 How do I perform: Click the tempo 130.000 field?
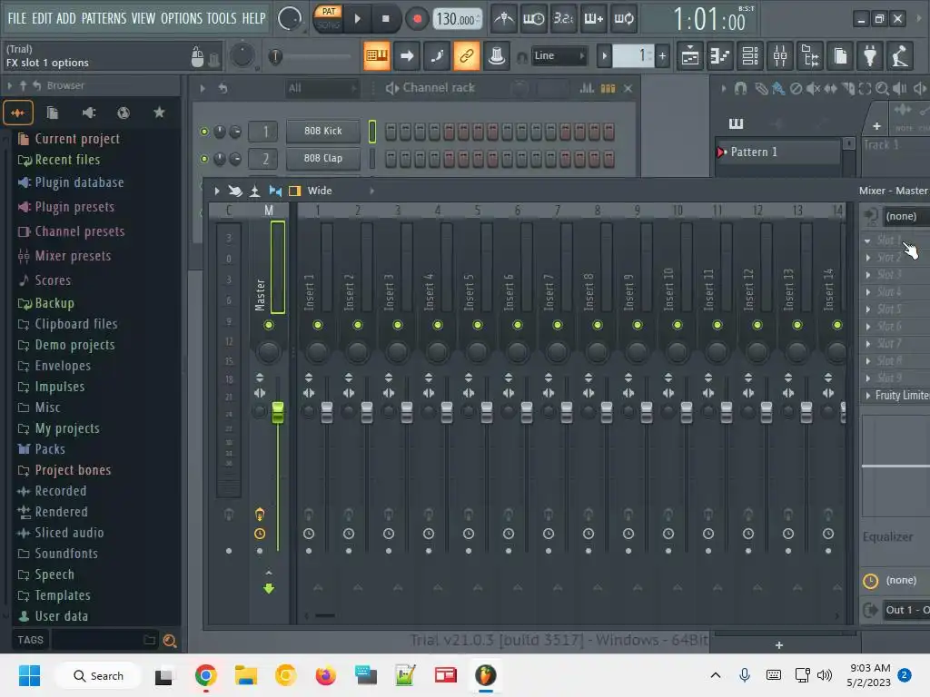(457, 19)
